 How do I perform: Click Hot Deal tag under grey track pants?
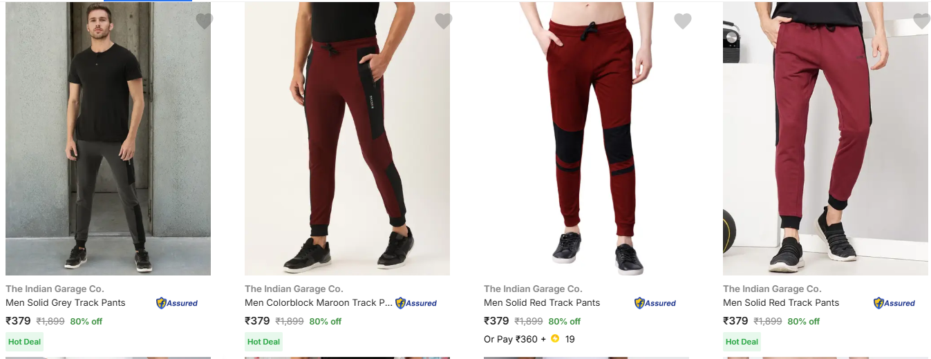[x=24, y=342]
